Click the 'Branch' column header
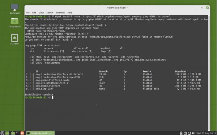 pyautogui.click(x=103, y=71)
